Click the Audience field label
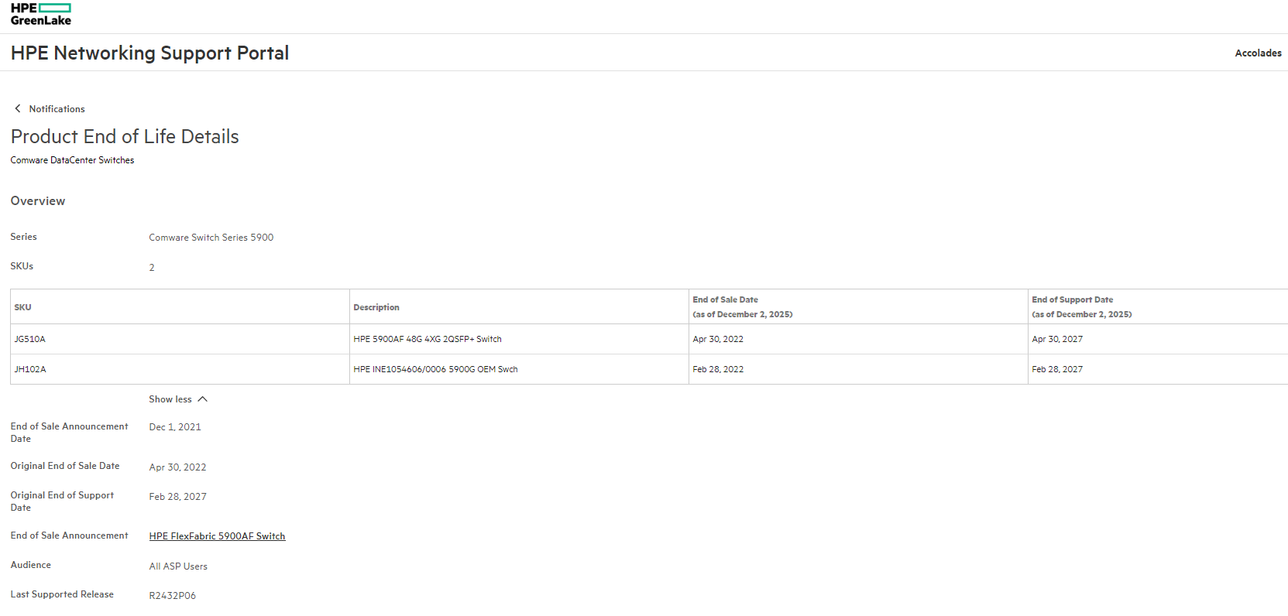The image size is (1288, 616). 31,565
